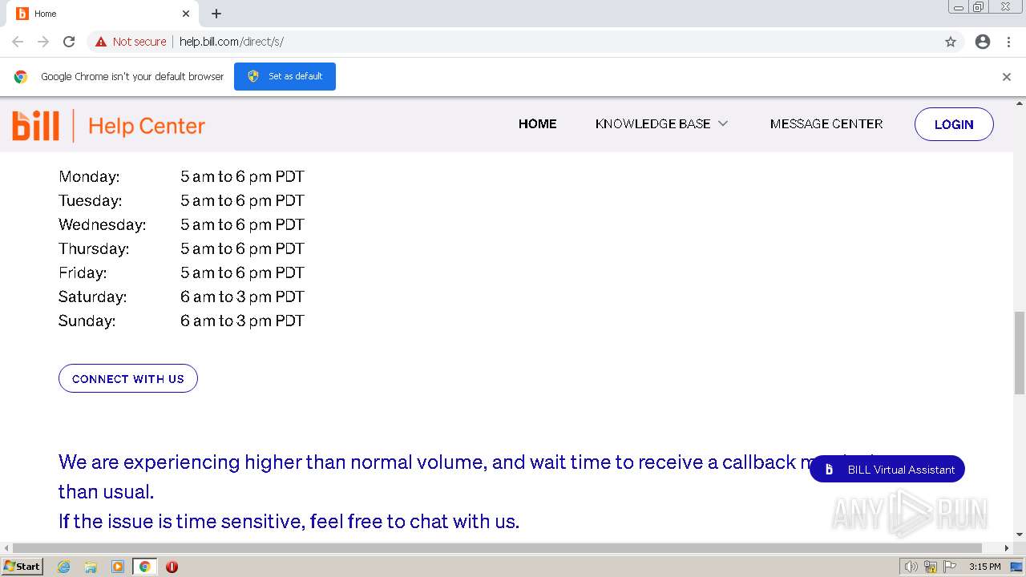Go to the HOME menu item

click(x=537, y=123)
